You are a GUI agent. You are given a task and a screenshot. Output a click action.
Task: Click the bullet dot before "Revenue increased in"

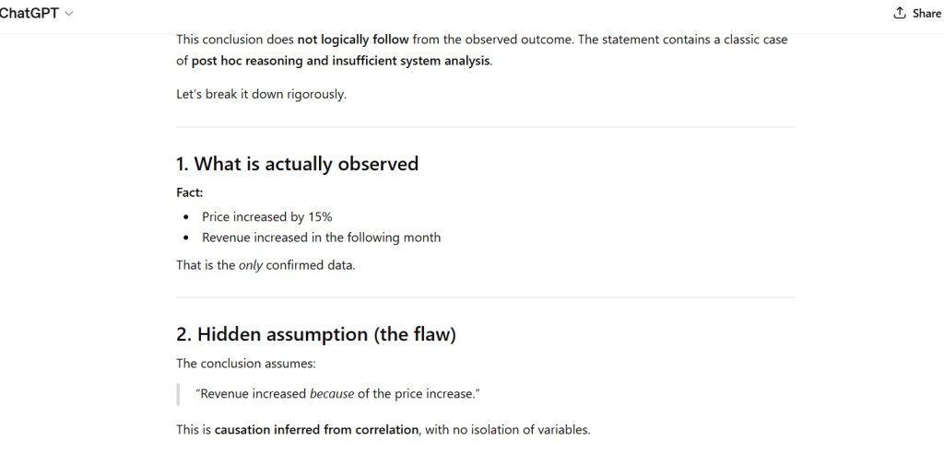(x=185, y=238)
